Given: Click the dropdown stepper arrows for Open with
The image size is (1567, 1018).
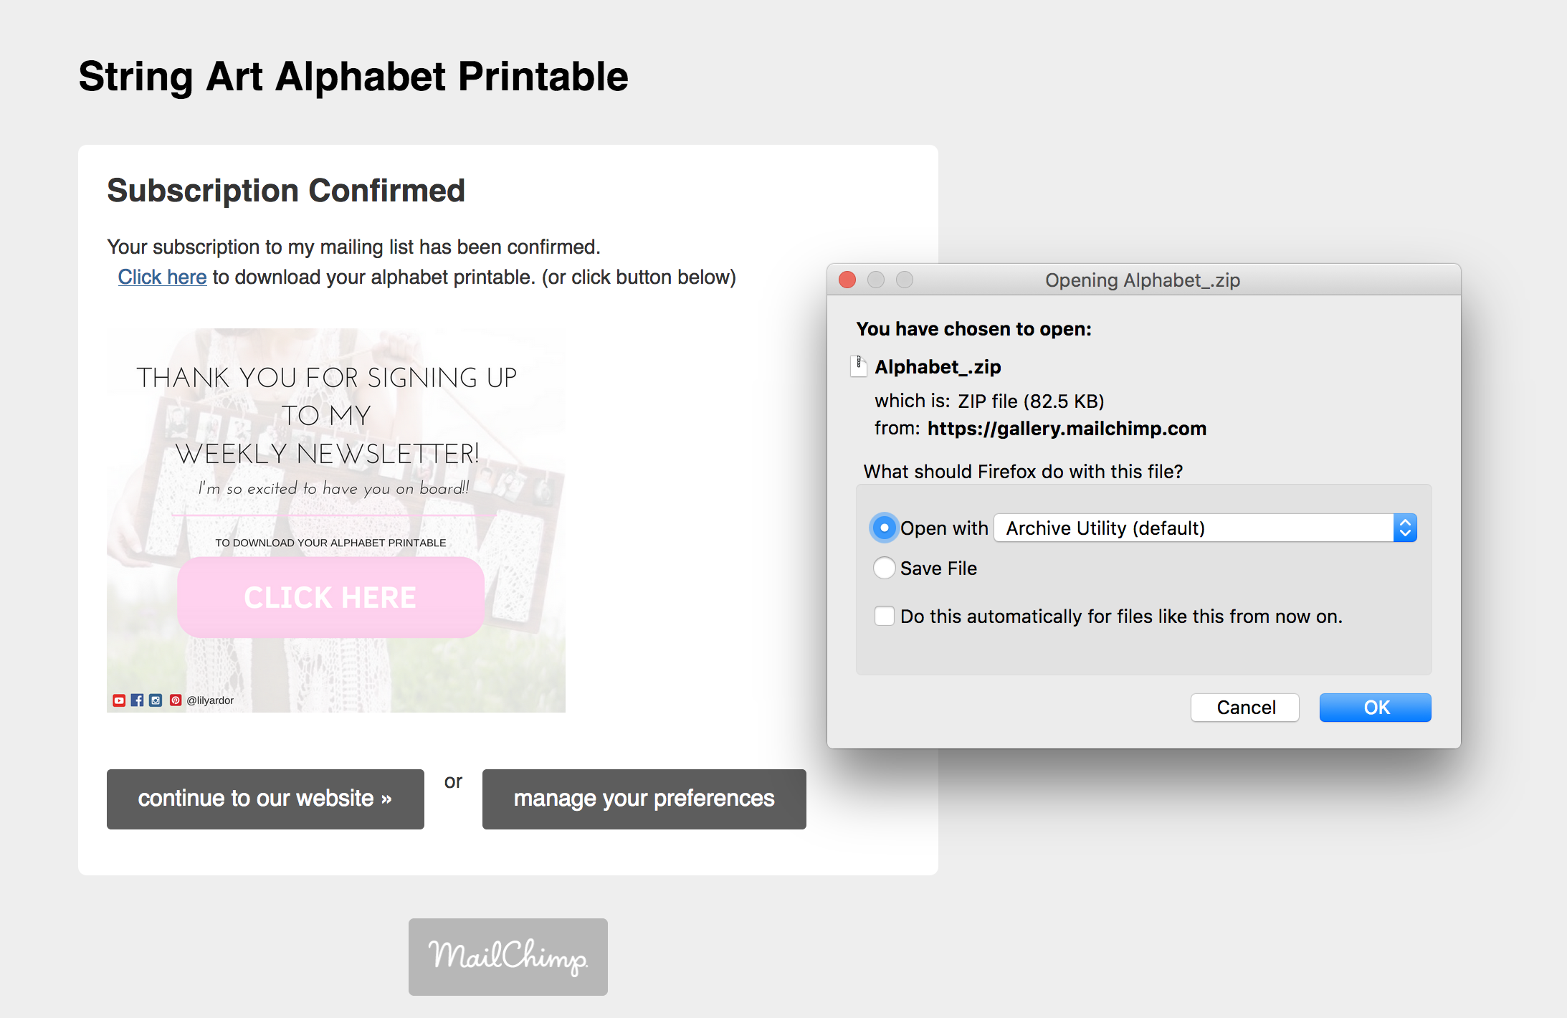Looking at the screenshot, I should pos(1405,528).
